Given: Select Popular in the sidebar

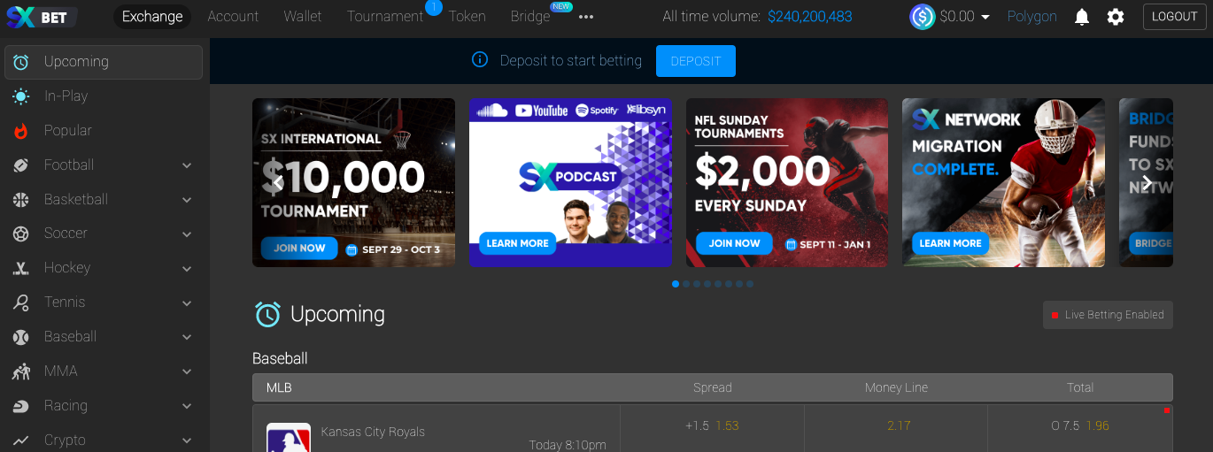Looking at the screenshot, I should (x=104, y=131).
